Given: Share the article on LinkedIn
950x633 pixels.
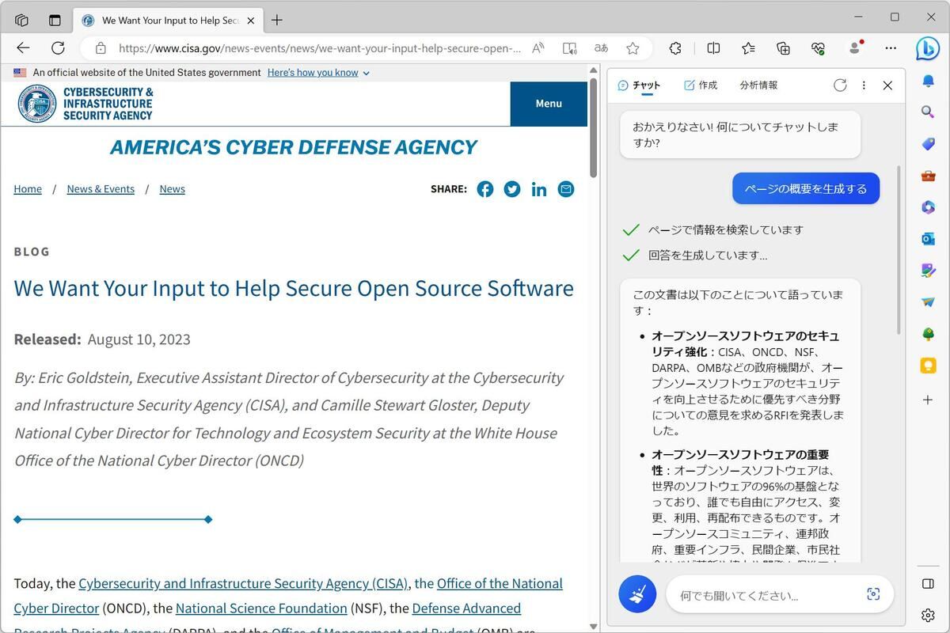Looking at the screenshot, I should [x=539, y=189].
